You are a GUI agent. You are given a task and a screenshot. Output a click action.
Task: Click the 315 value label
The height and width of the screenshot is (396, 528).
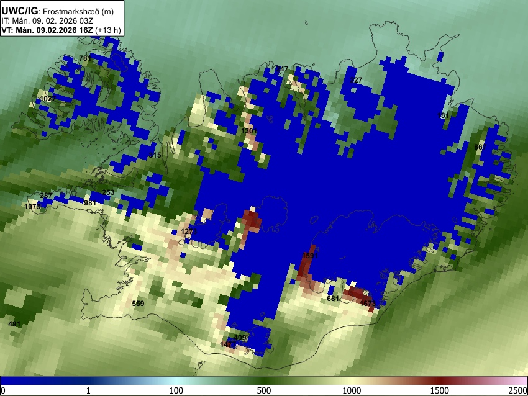tap(155, 155)
